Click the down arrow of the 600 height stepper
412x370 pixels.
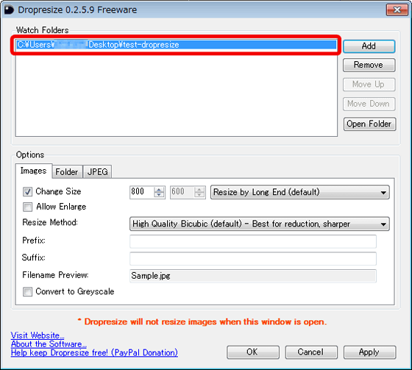pyautogui.click(x=199, y=195)
